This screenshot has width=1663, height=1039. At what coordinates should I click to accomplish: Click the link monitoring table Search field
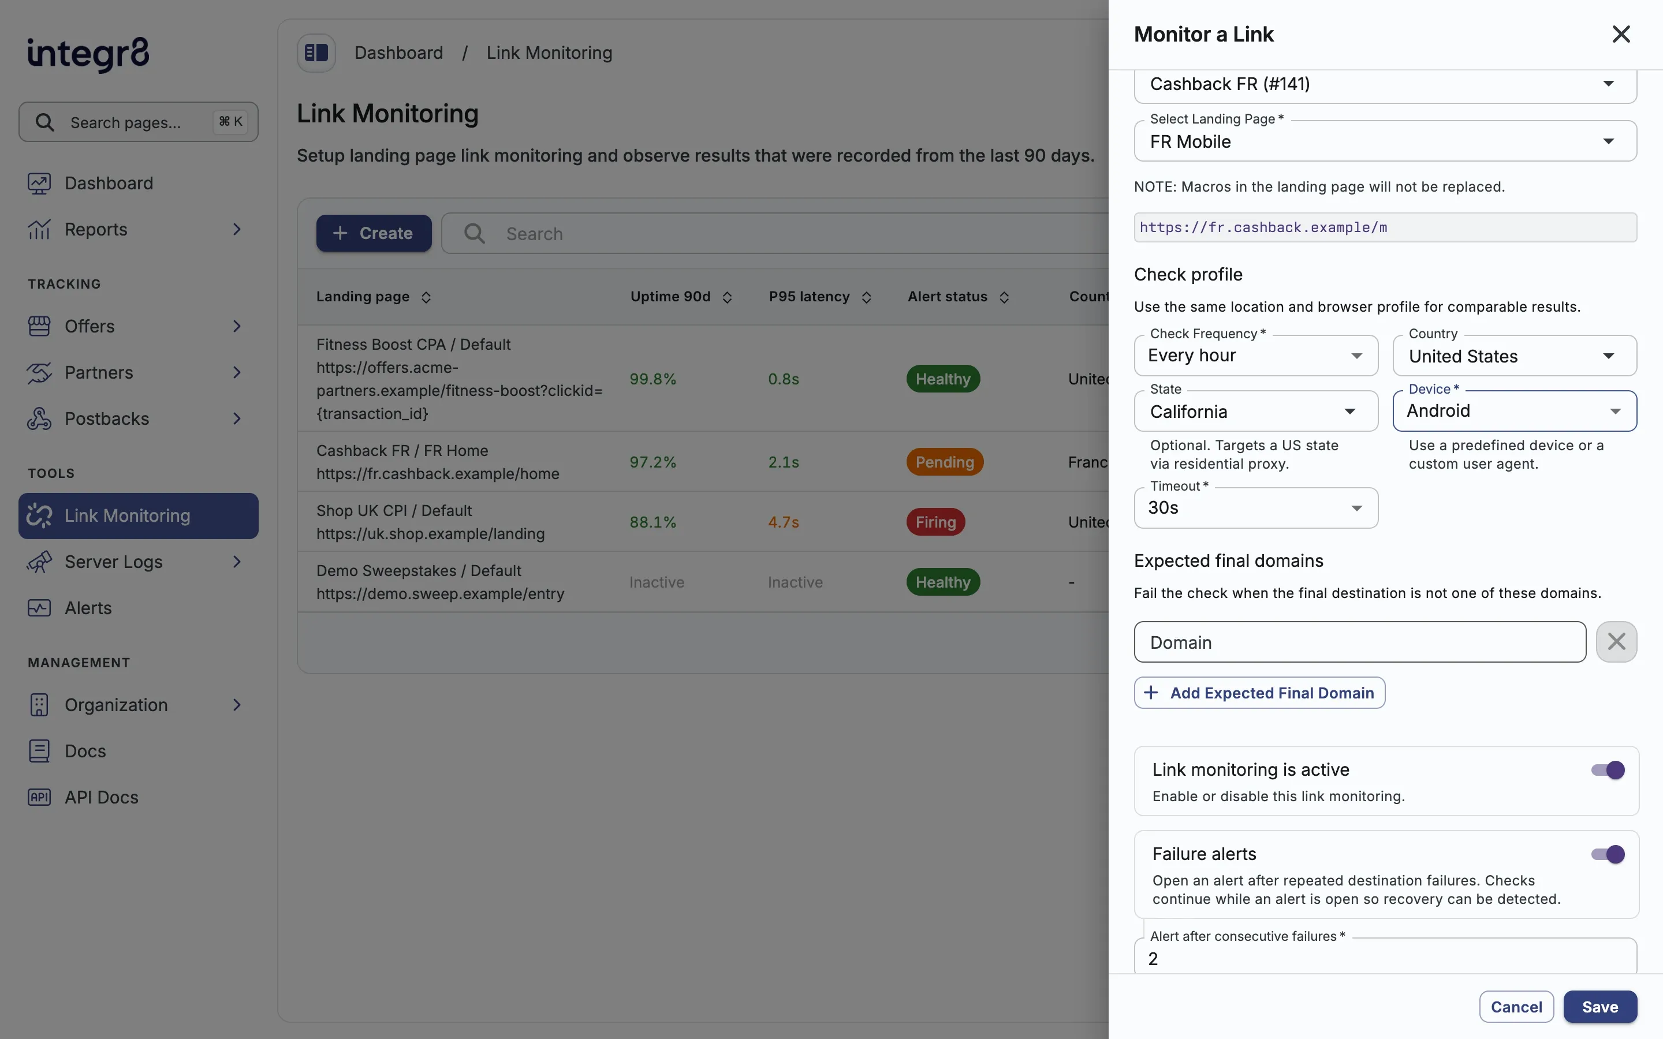click(x=774, y=234)
